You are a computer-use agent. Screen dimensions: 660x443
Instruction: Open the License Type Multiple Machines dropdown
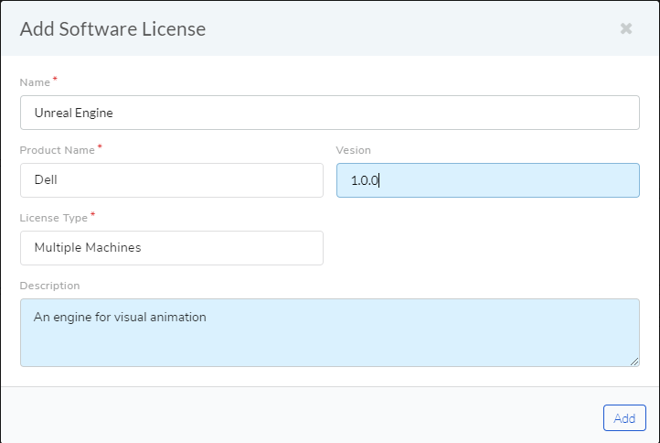tap(172, 248)
